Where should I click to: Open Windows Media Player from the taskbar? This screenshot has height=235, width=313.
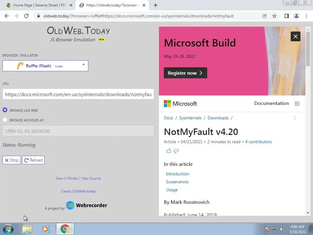coord(46,229)
